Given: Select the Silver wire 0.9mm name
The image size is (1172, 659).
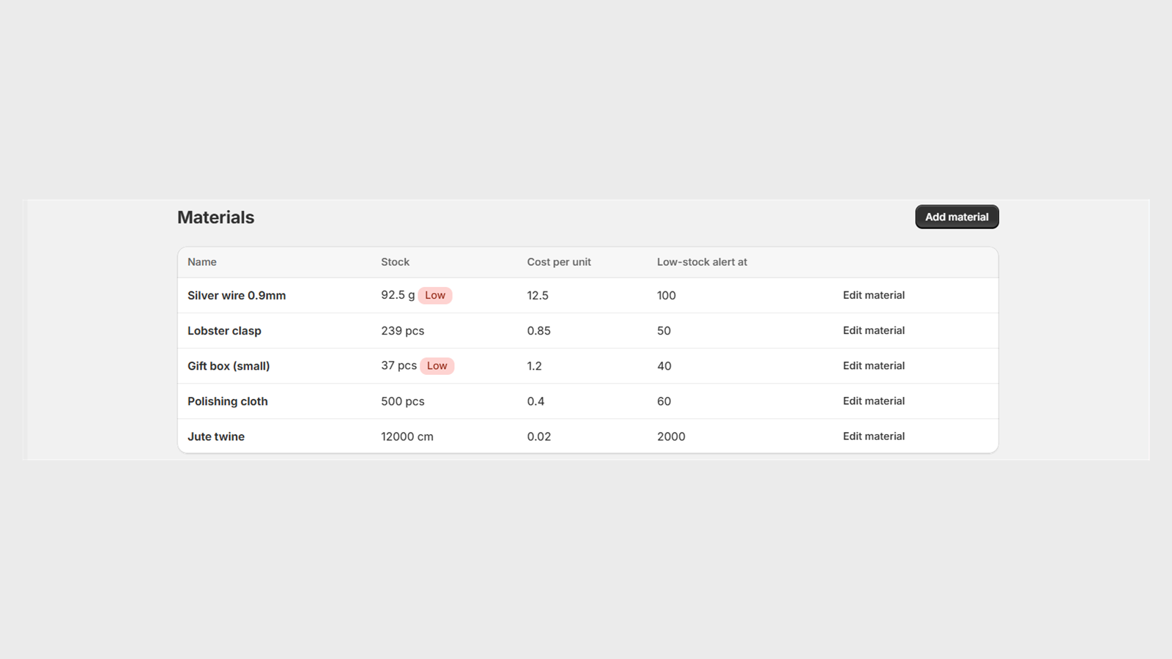Looking at the screenshot, I should [x=237, y=295].
